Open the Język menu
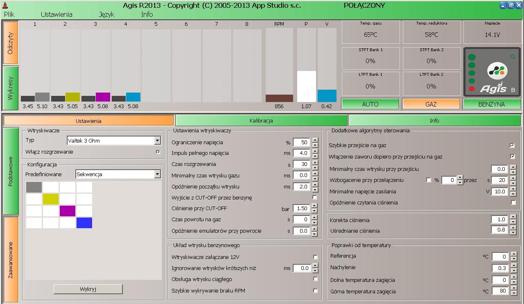The image size is (524, 304). [106, 14]
